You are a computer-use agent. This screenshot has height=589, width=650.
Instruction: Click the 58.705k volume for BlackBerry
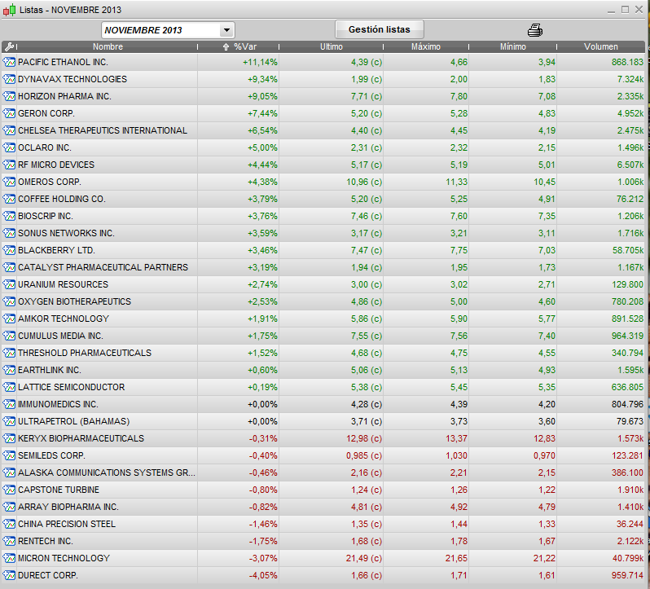tap(628, 250)
